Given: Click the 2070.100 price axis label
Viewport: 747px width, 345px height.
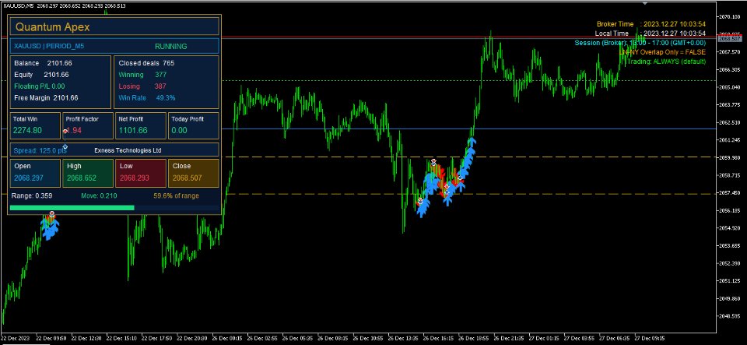Looking at the screenshot, I should click(x=729, y=16).
